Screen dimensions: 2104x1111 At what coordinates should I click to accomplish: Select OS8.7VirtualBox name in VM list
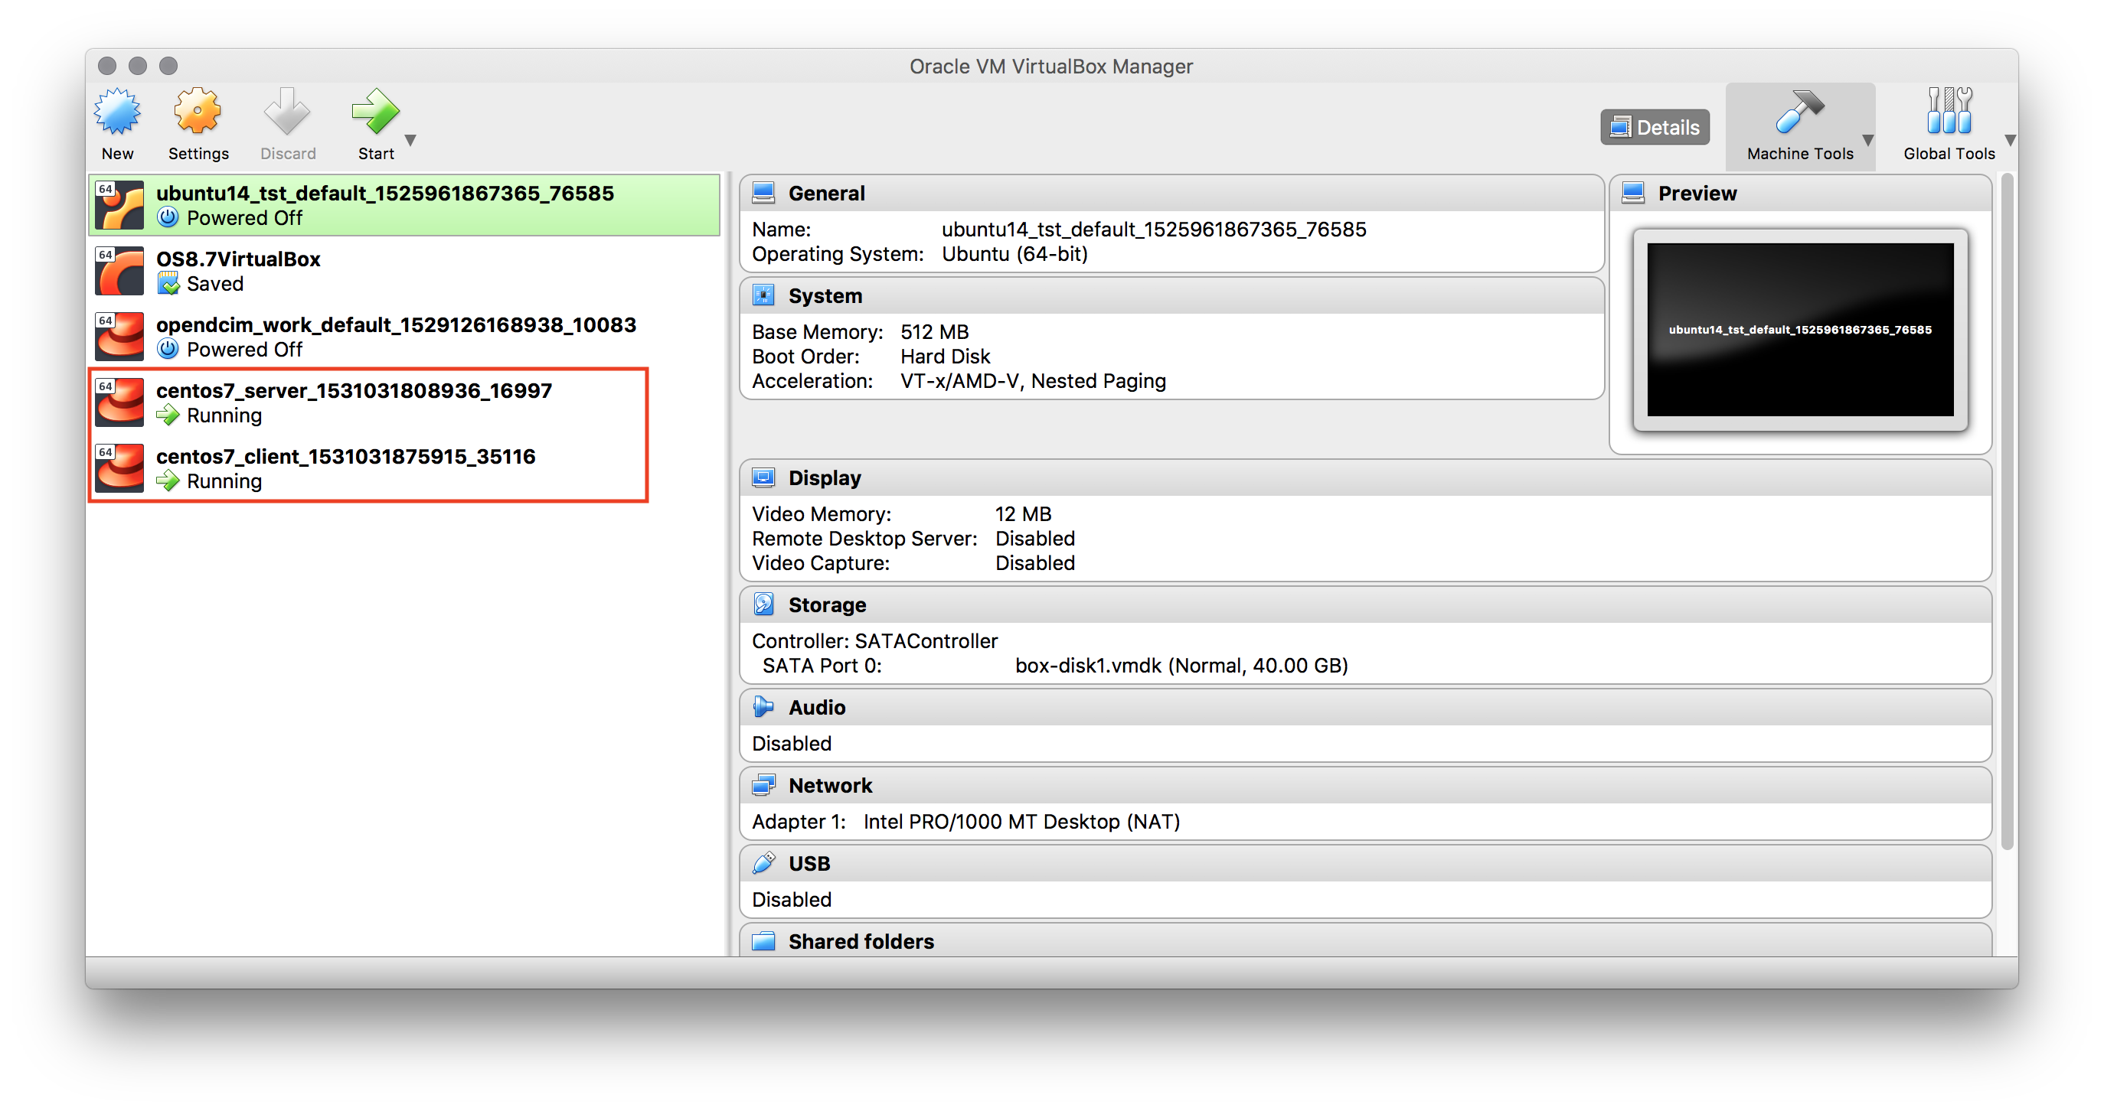(238, 259)
